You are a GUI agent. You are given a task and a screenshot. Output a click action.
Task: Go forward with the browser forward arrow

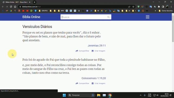point(7,7)
